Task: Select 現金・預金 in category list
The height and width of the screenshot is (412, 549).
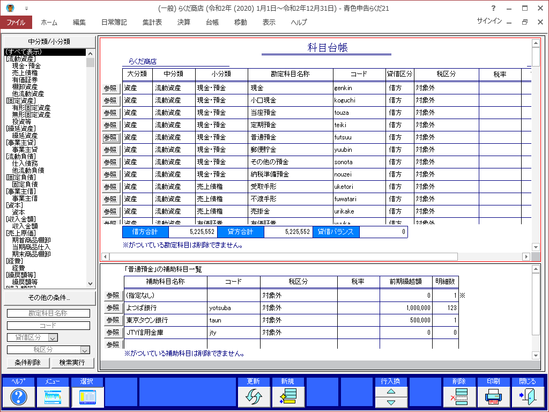Action: click(27, 66)
